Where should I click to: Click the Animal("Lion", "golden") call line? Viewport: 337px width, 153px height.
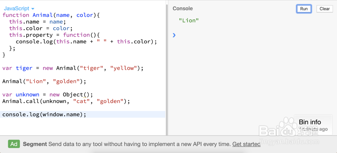pos(44,81)
